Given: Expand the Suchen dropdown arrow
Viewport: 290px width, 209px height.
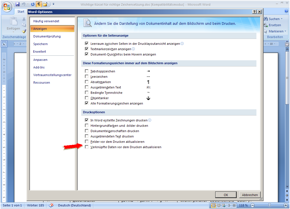Looking at the screenshot, I should pyautogui.click(x=282, y=19).
